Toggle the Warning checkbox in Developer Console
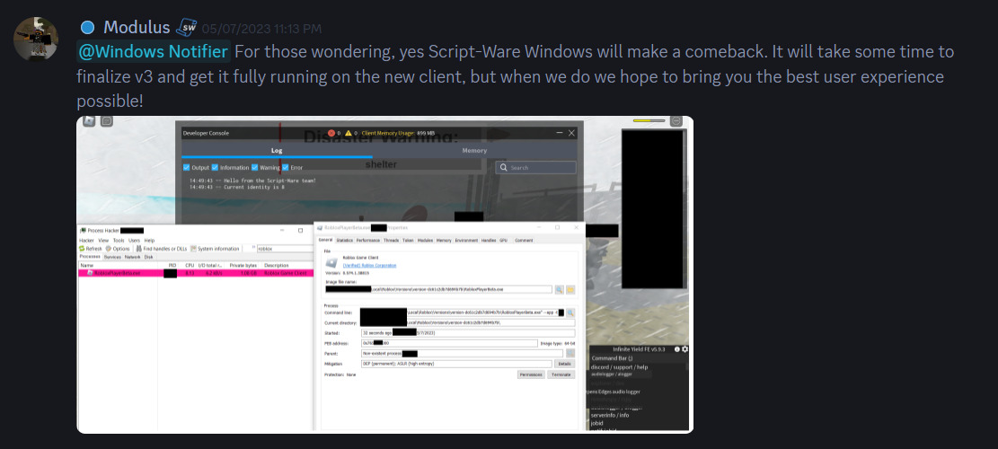 pos(254,167)
